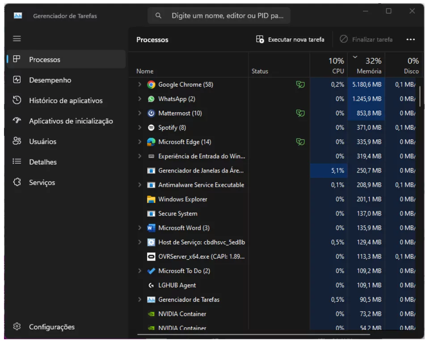
Task: Click the LGHUB Agent icon
Action: [x=151, y=285]
